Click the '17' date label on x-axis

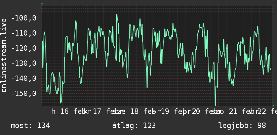(x=97, y=111)
